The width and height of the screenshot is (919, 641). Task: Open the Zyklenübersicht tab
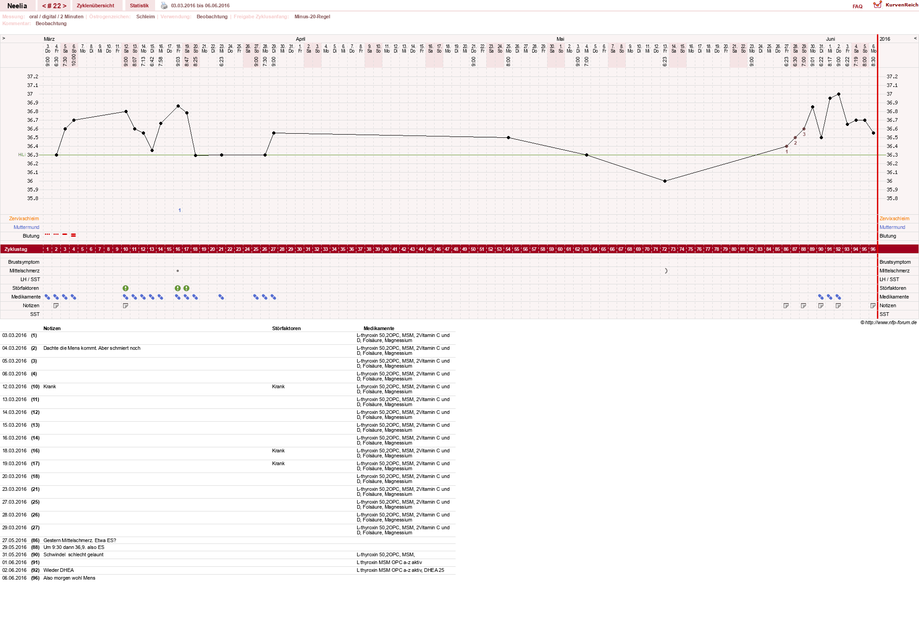[96, 5]
